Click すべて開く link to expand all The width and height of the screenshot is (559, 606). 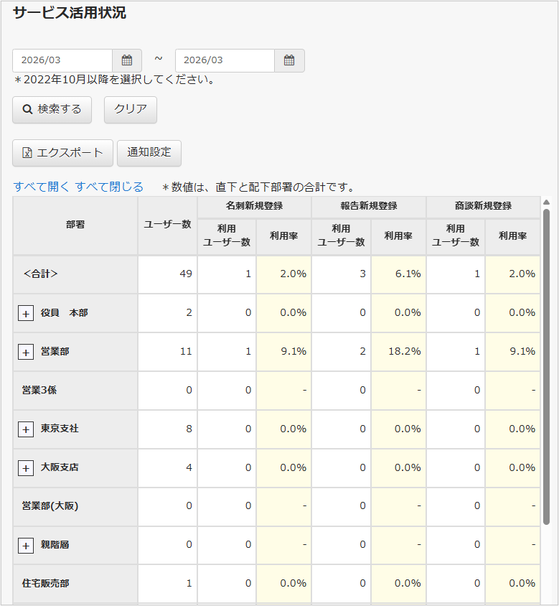coord(42,187)
